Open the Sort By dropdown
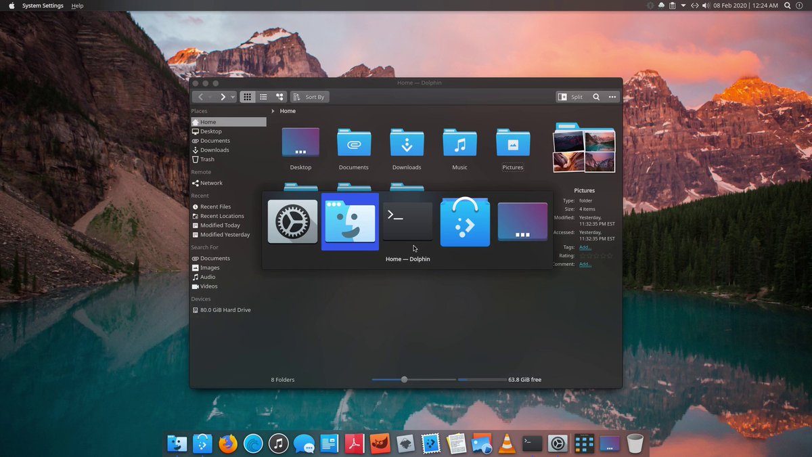 (311, 97)
